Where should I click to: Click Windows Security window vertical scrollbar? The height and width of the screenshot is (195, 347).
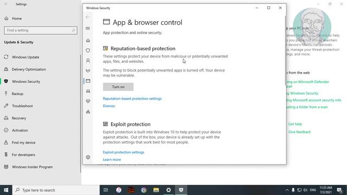(286, 51)
